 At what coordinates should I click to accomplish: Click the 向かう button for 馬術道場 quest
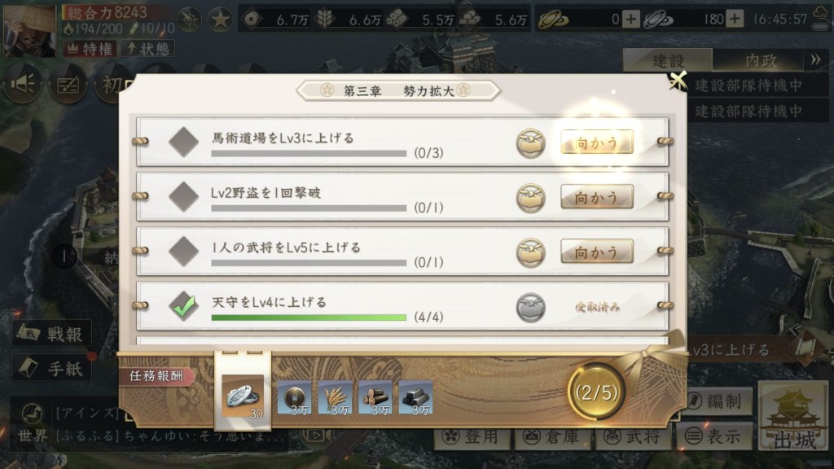(597, 142)
